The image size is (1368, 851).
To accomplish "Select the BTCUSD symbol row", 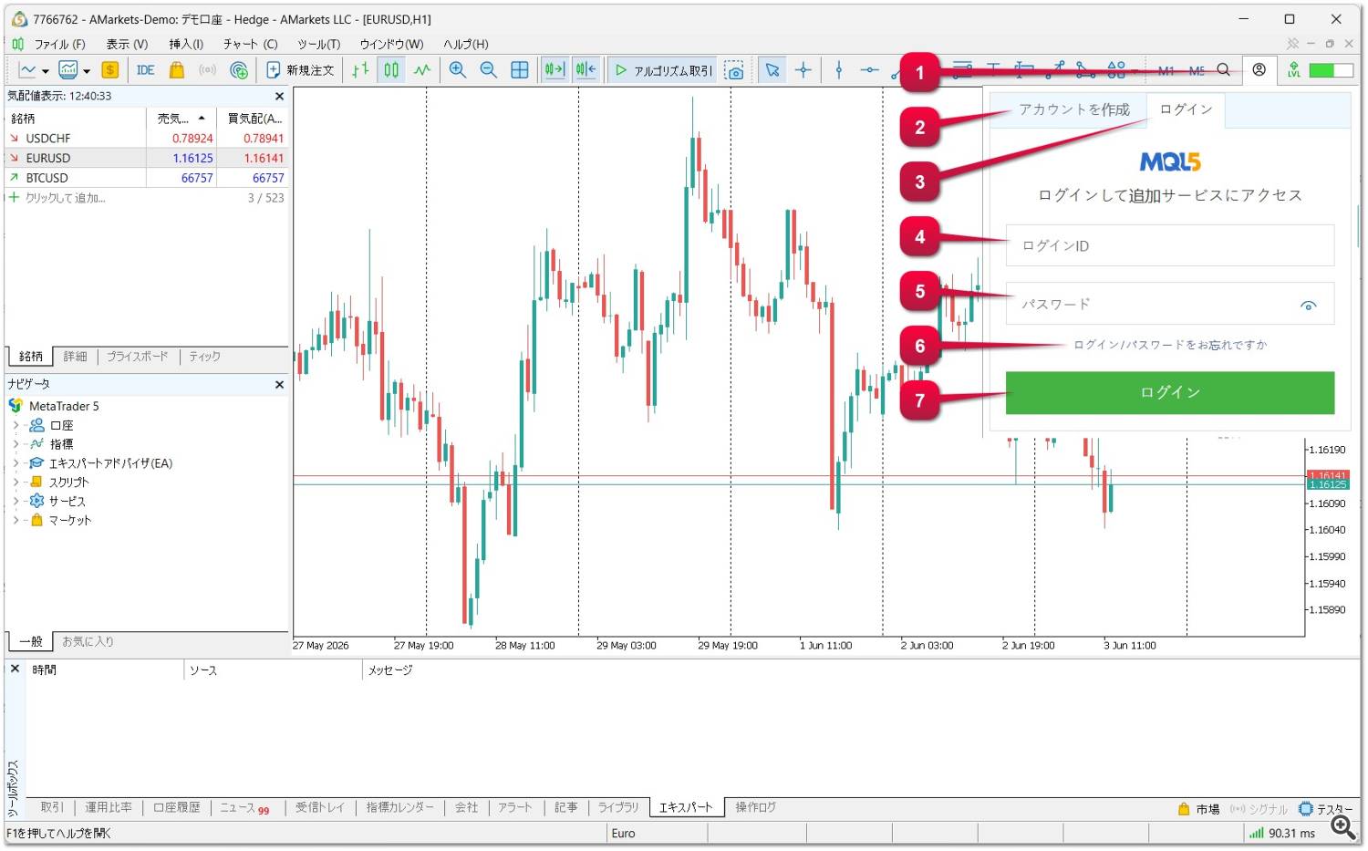I will pyautogui.click(x=146, y=178).
